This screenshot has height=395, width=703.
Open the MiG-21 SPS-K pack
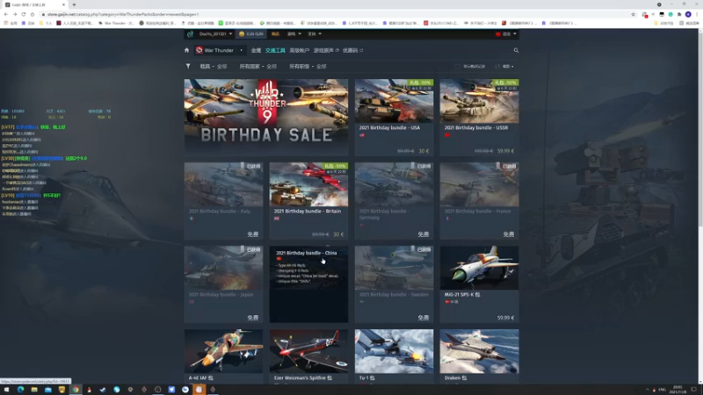(x=479, y=284)
